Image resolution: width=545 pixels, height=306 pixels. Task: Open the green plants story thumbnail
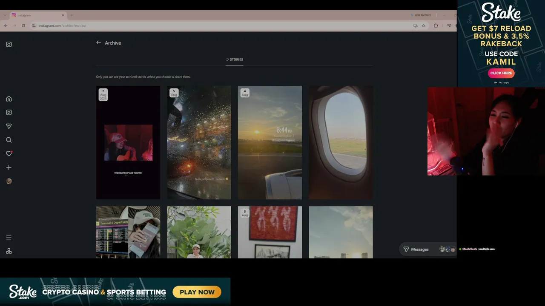199,232
